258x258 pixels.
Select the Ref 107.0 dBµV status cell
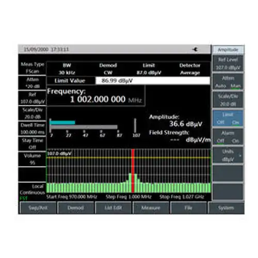(33, 98)
